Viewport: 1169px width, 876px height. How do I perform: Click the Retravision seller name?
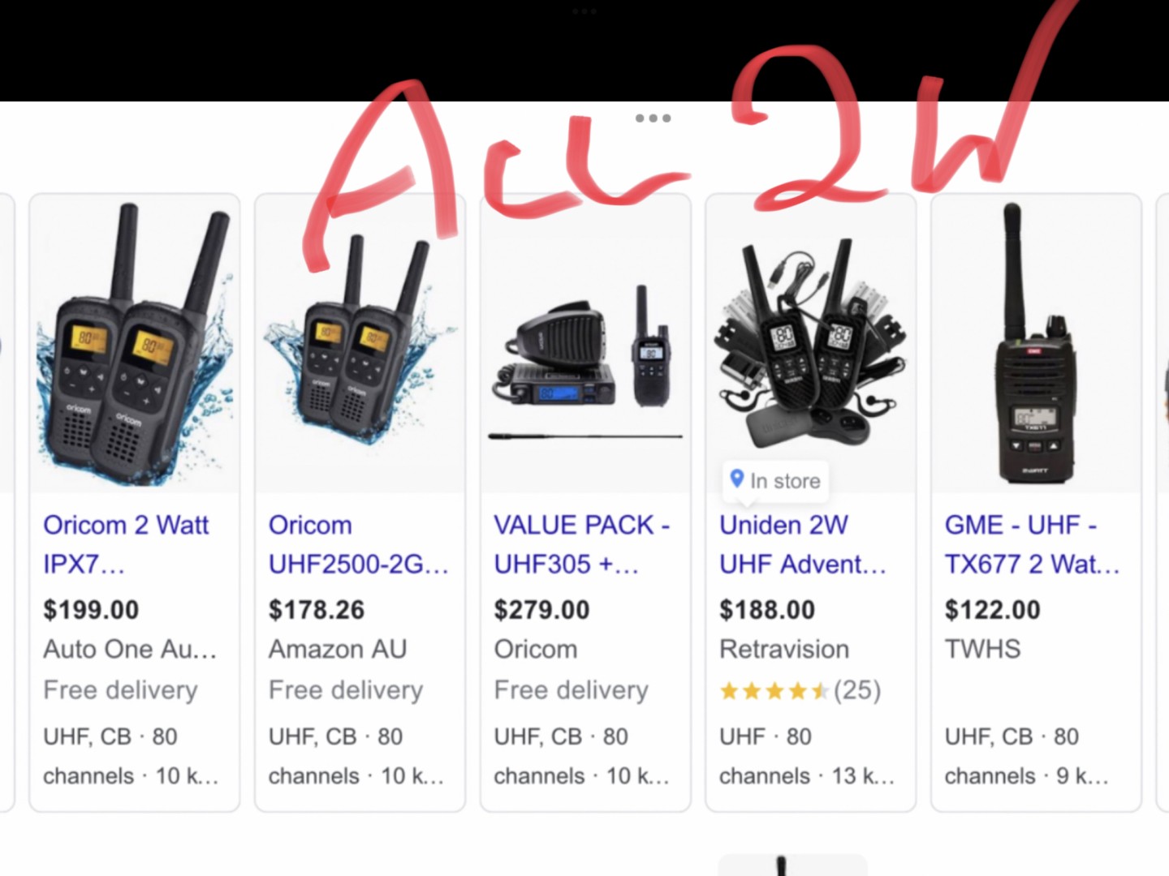[x=784, y=650]
